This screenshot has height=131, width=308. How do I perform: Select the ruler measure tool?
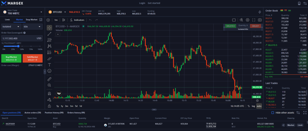49,79
